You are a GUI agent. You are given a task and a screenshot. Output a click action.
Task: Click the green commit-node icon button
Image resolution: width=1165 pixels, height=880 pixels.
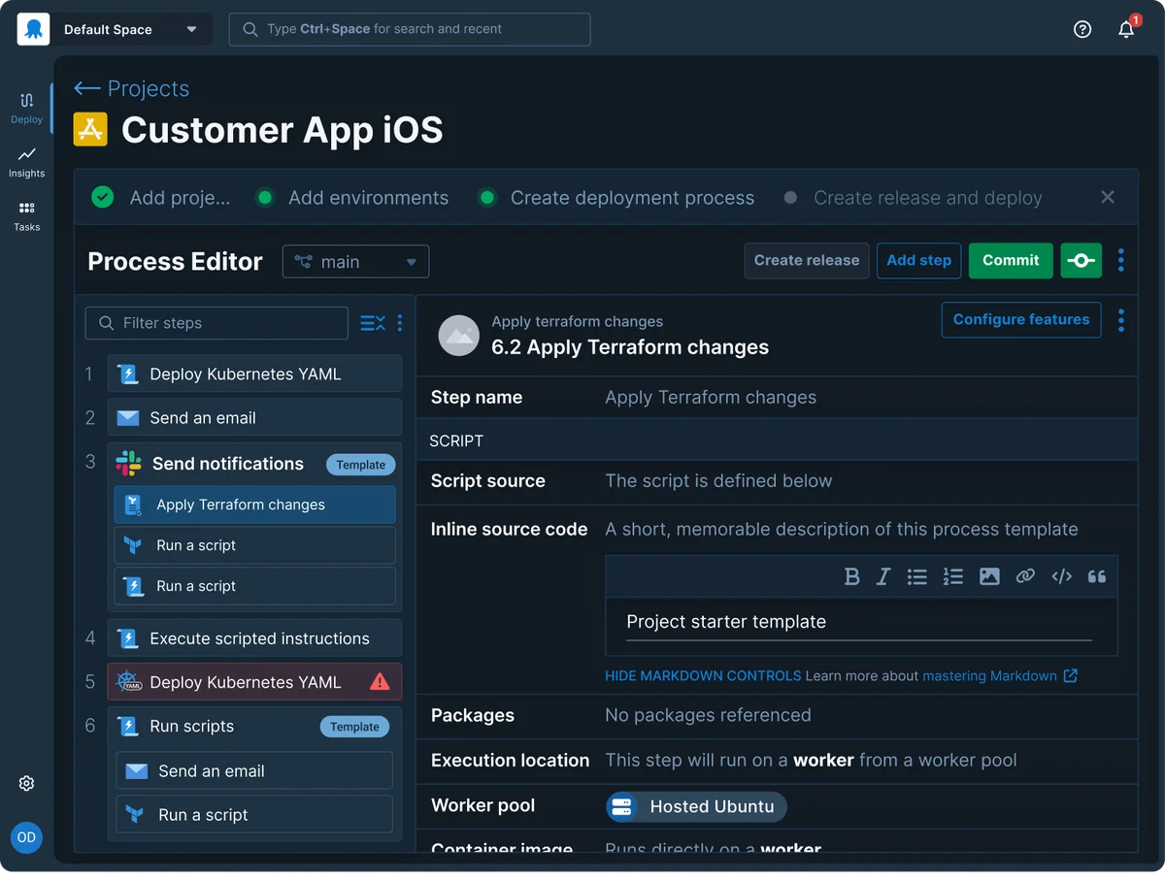(x=1081, y=260)
